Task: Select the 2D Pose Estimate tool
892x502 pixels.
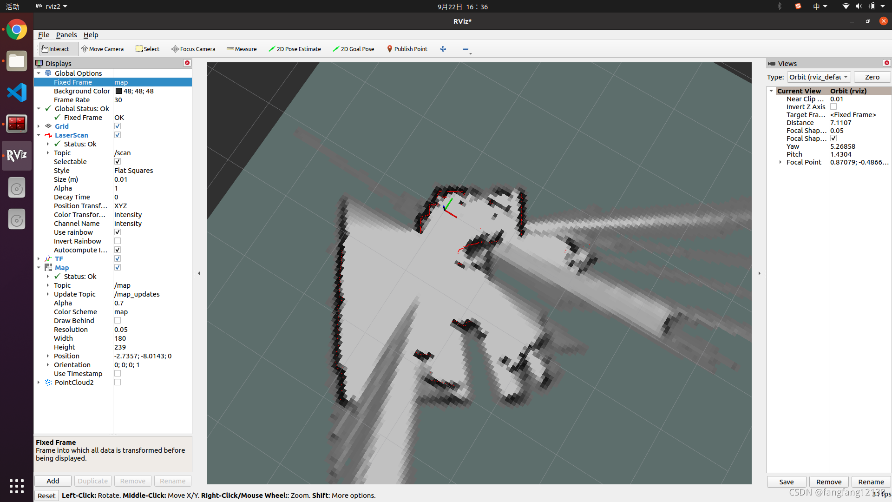Action: [x=295, y=49]
